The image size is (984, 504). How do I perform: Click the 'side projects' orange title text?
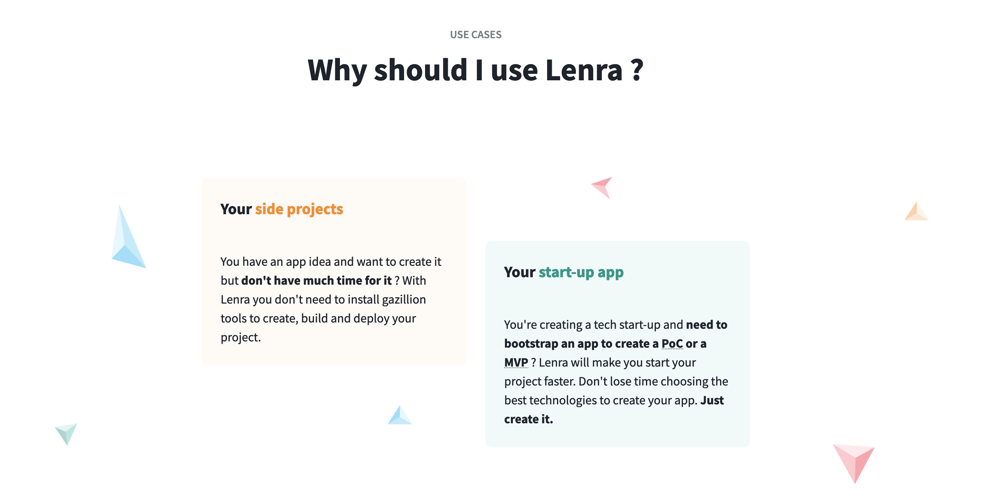tap(299, 209)
